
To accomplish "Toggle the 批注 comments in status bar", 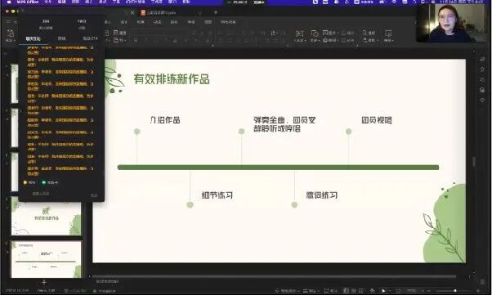I will pos(330,291).
